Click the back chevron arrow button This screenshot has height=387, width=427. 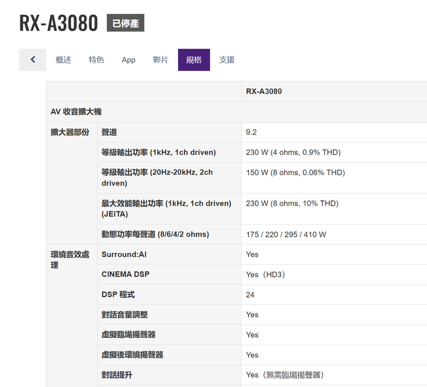click(33, 60)
